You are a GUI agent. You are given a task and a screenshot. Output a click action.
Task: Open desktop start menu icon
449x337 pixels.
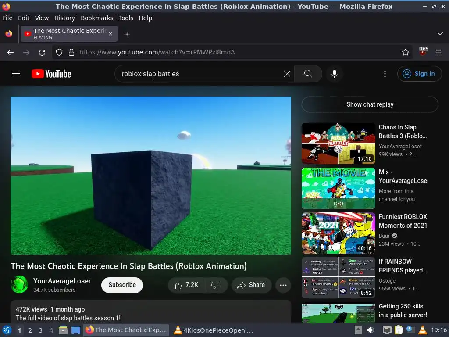(7, 330)
